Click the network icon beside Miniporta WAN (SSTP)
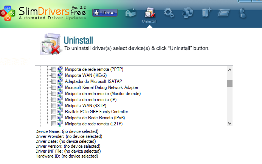 click(x=60, y=105)
